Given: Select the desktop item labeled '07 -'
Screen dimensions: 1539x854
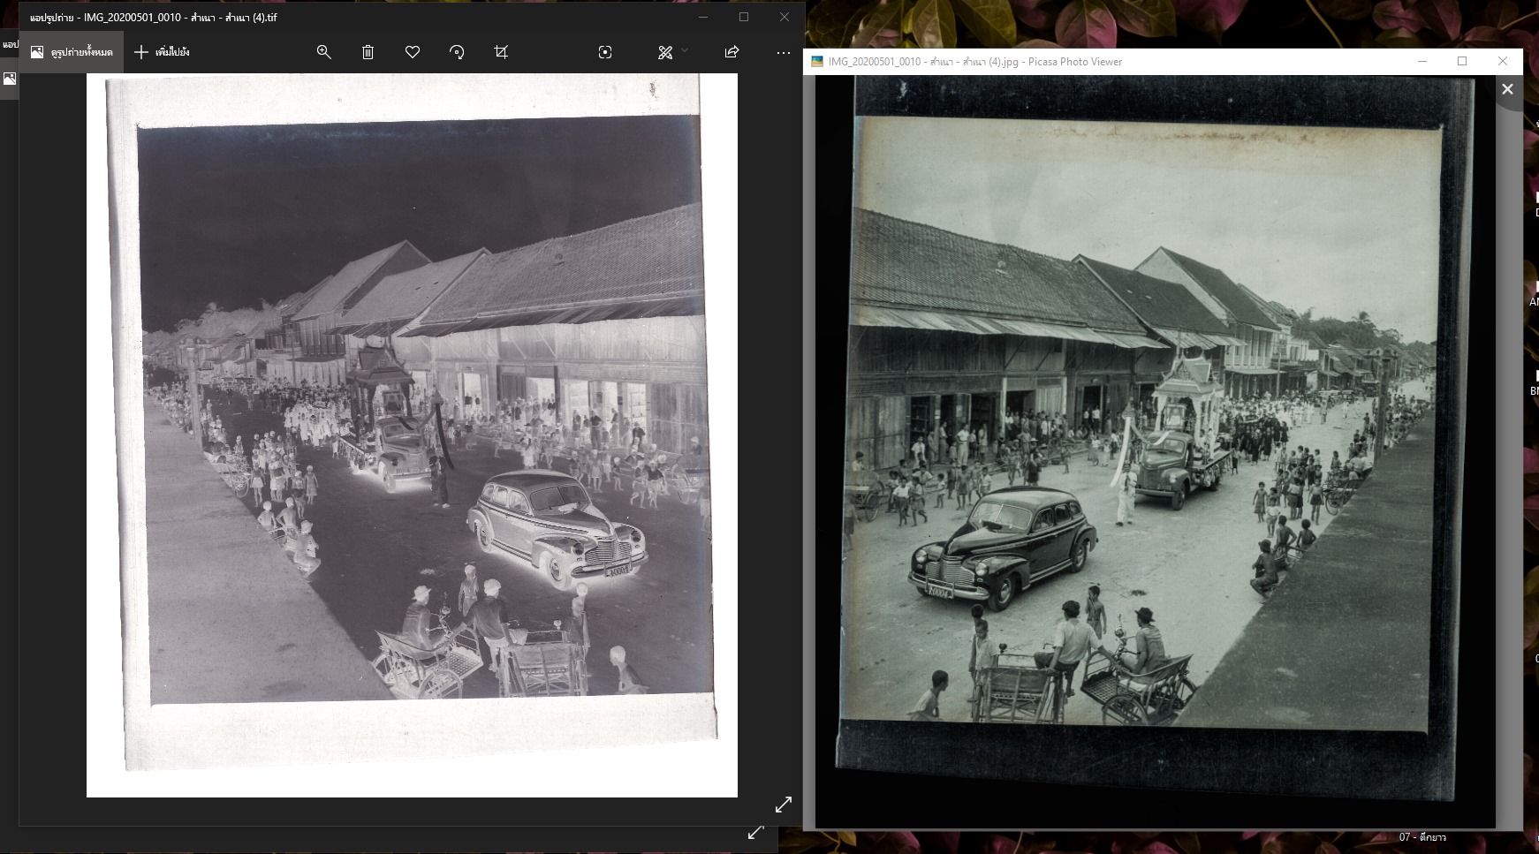Looking at the screenshot, I should point(1422,837).
